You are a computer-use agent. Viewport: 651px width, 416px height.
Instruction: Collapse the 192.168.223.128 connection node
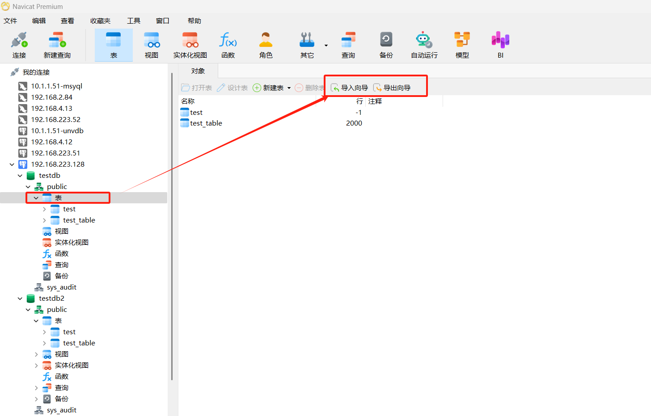12,164
